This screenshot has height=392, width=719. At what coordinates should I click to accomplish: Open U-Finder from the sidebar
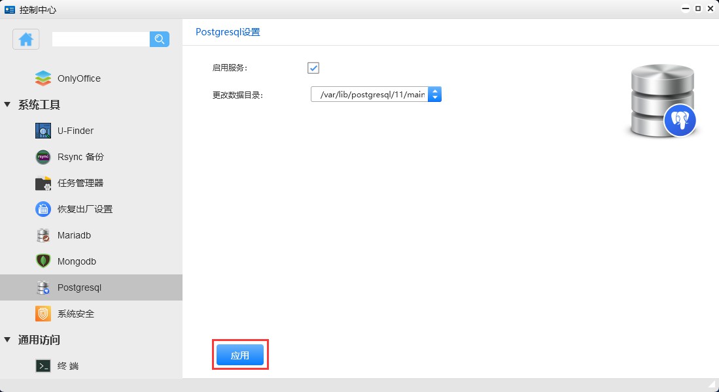coord(43,131)
